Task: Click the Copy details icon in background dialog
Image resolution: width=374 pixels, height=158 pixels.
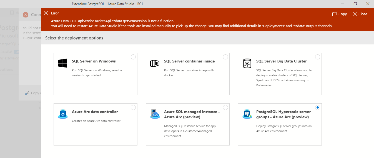Action: click(27, 93)
